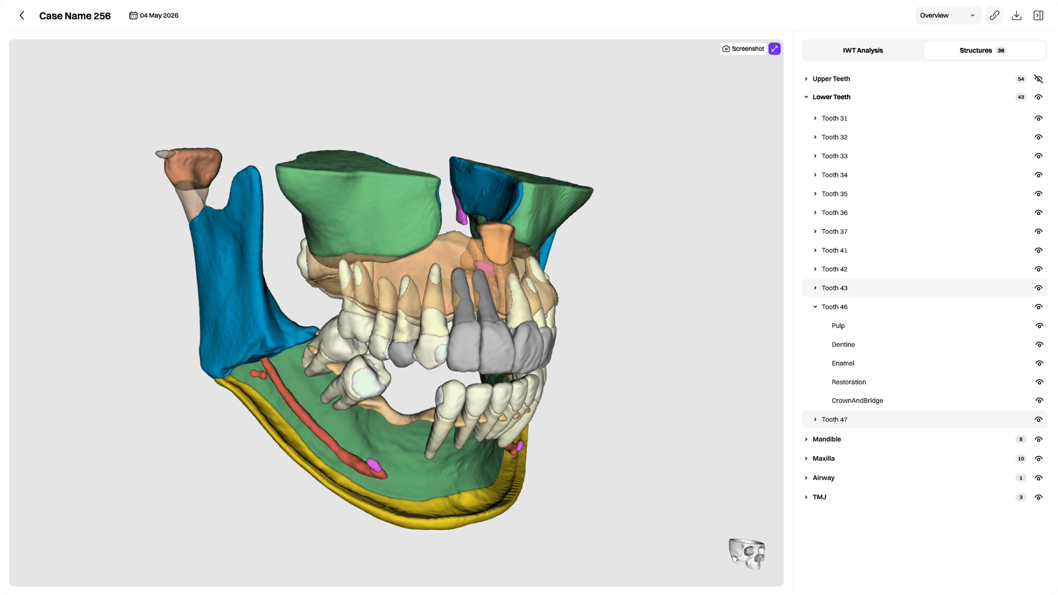Select the Pulp tree item
The image size is (1058, 595).
point(838,326)
